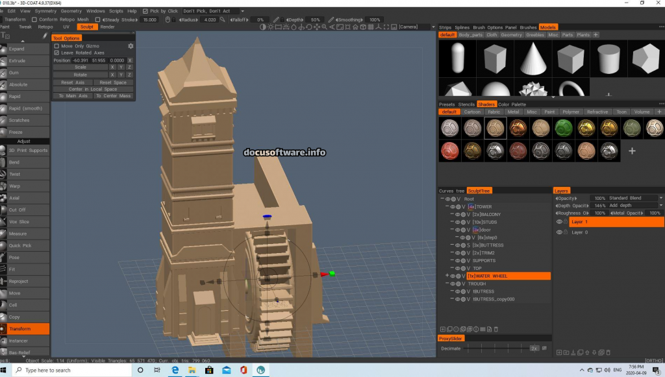This screenshot has height=377, width=665.
Task: Click the light sun icon in navigation bar
Action: tap(271, 27)
